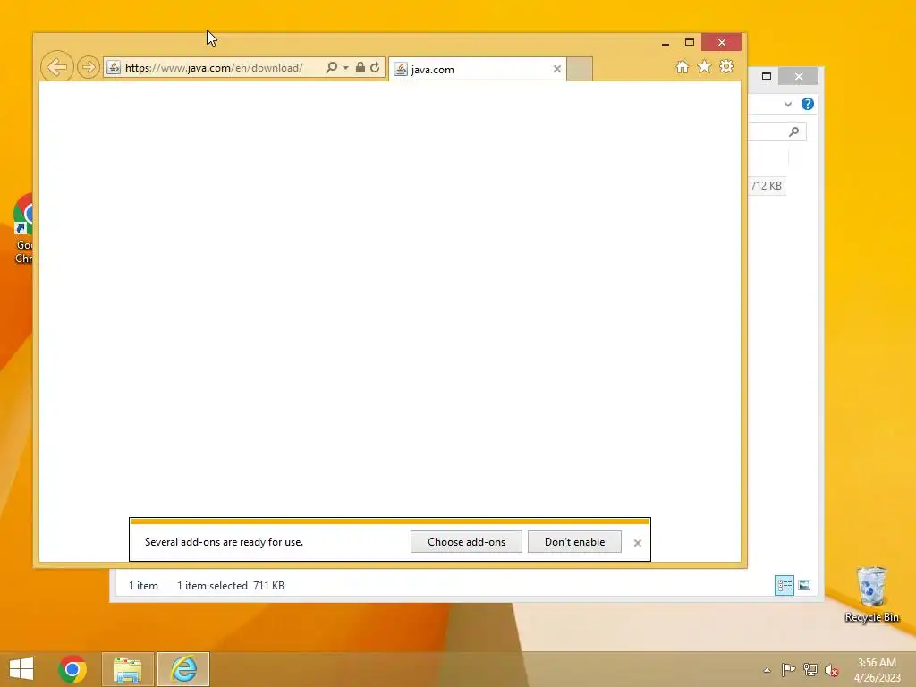
Task: Click the '1 item selected 711 KB' status text
Action: [231, 585]
